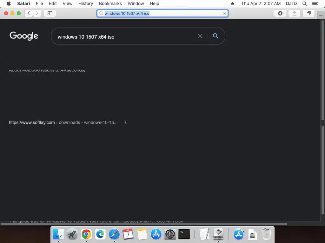Open the softlay.com result options menu
This screenshot has width=325, height=243.
tap(126, 122)
